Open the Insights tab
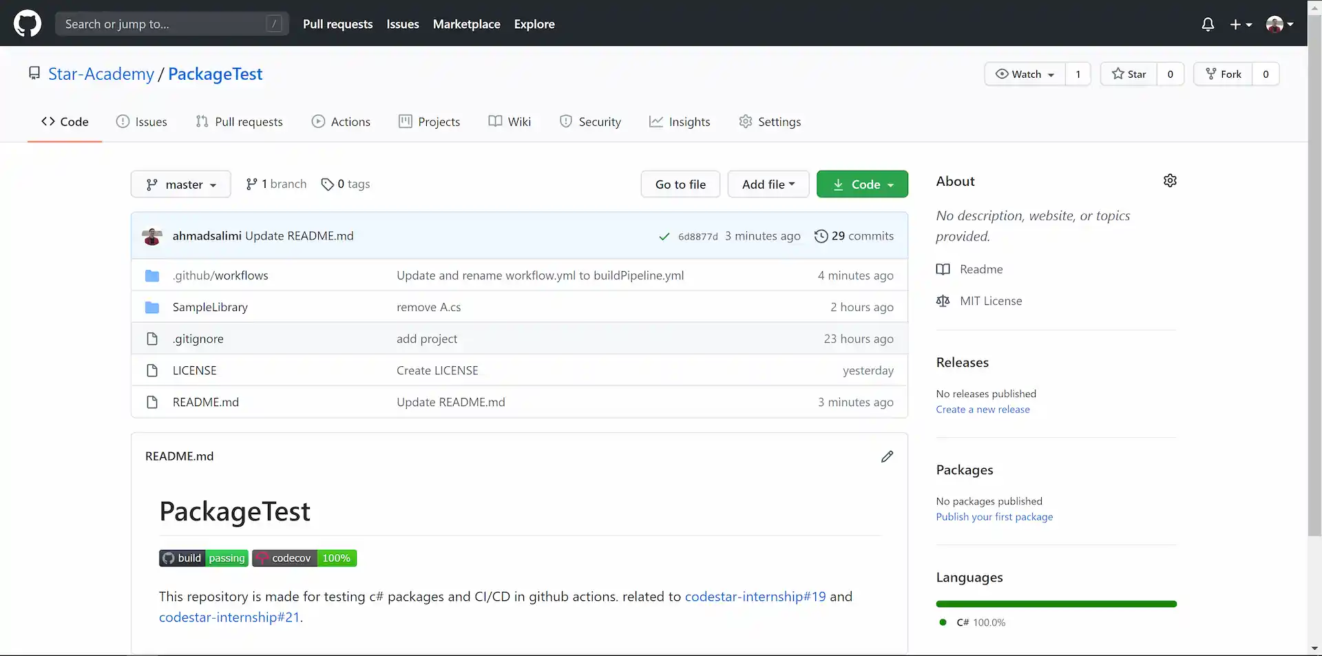 (680, 122)
